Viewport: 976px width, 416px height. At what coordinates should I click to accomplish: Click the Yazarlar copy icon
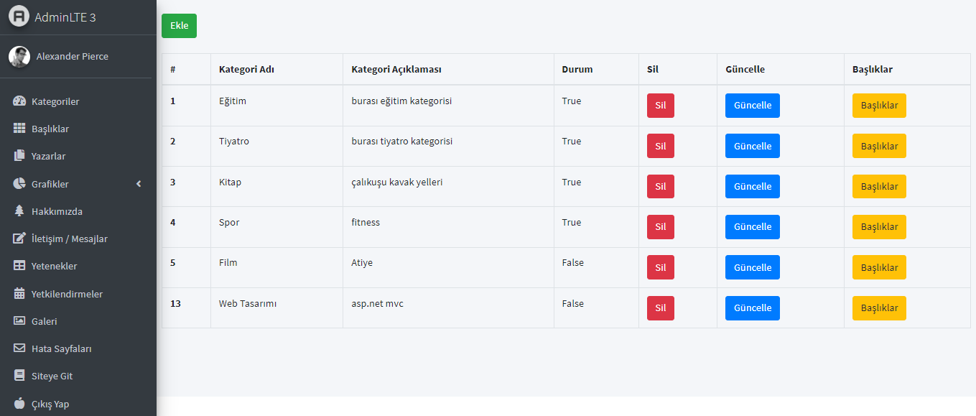pyautogui.click(x=19, y=156)
